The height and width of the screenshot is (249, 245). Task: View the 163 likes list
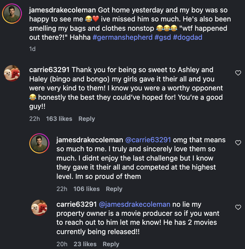(59, 119)
